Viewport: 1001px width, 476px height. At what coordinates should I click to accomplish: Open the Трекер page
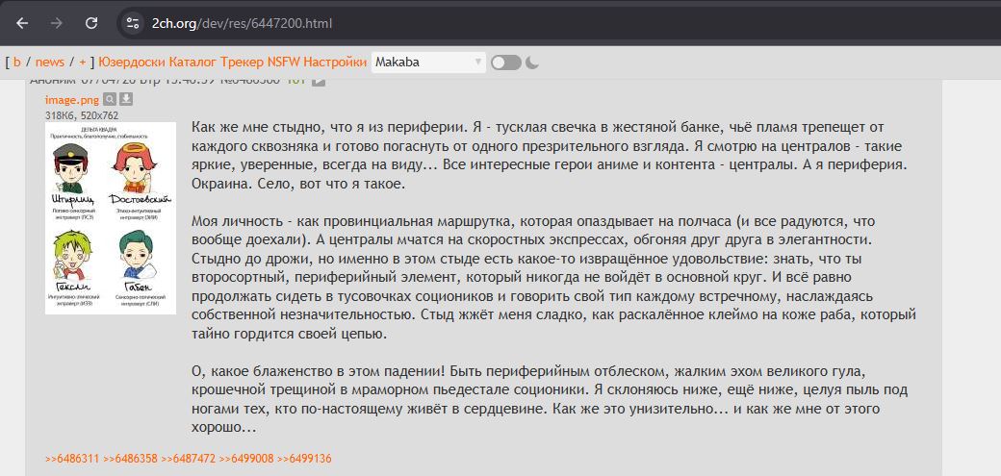[x=242, y=62]
